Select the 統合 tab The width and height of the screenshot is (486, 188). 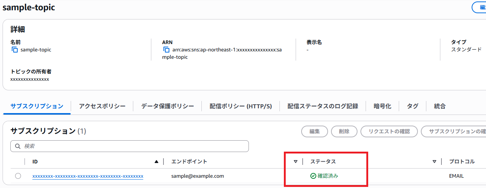tap(440, 106)
